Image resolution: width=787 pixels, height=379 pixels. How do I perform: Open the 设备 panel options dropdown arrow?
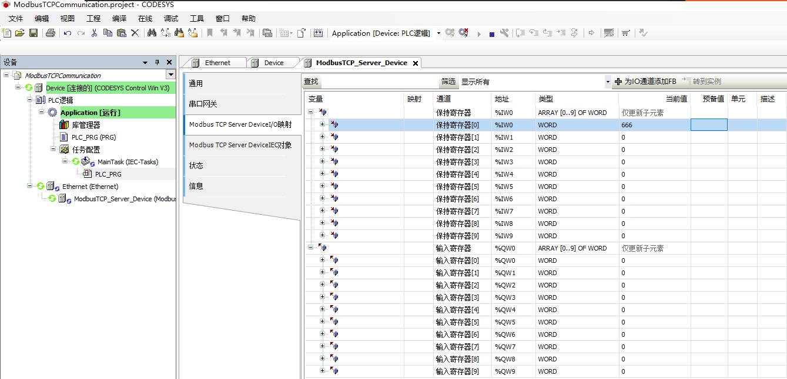145,62
